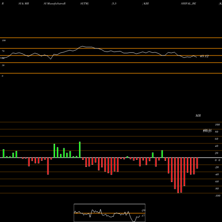The image size is (222, 222).
Task: Click the 'SI MunafaSutraR' header text
Action: (55, 4)
